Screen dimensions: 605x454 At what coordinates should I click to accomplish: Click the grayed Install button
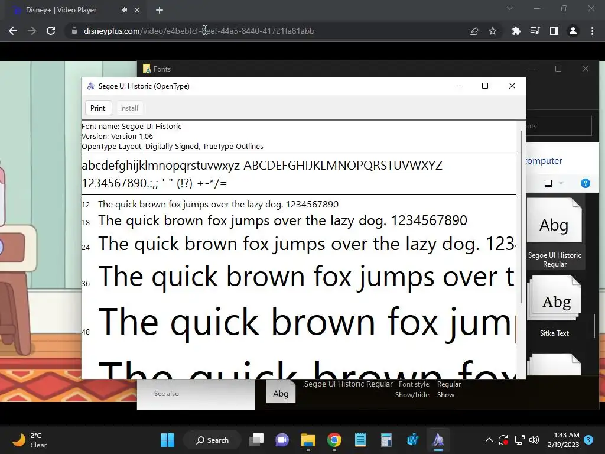click(x=129, y=108)
